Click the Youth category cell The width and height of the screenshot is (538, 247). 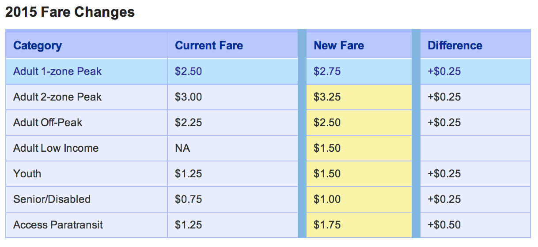(87, 174)
